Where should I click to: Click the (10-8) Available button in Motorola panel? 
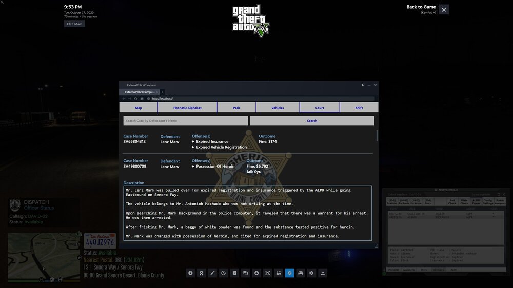click(392, 202)
